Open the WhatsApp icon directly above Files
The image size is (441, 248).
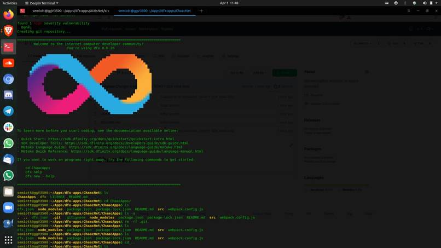tap(8, 175)
